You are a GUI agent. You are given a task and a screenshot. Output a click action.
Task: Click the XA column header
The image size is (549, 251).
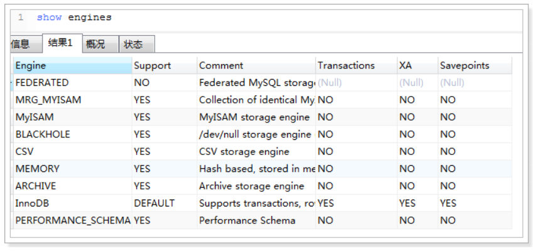tap(418, 65)
